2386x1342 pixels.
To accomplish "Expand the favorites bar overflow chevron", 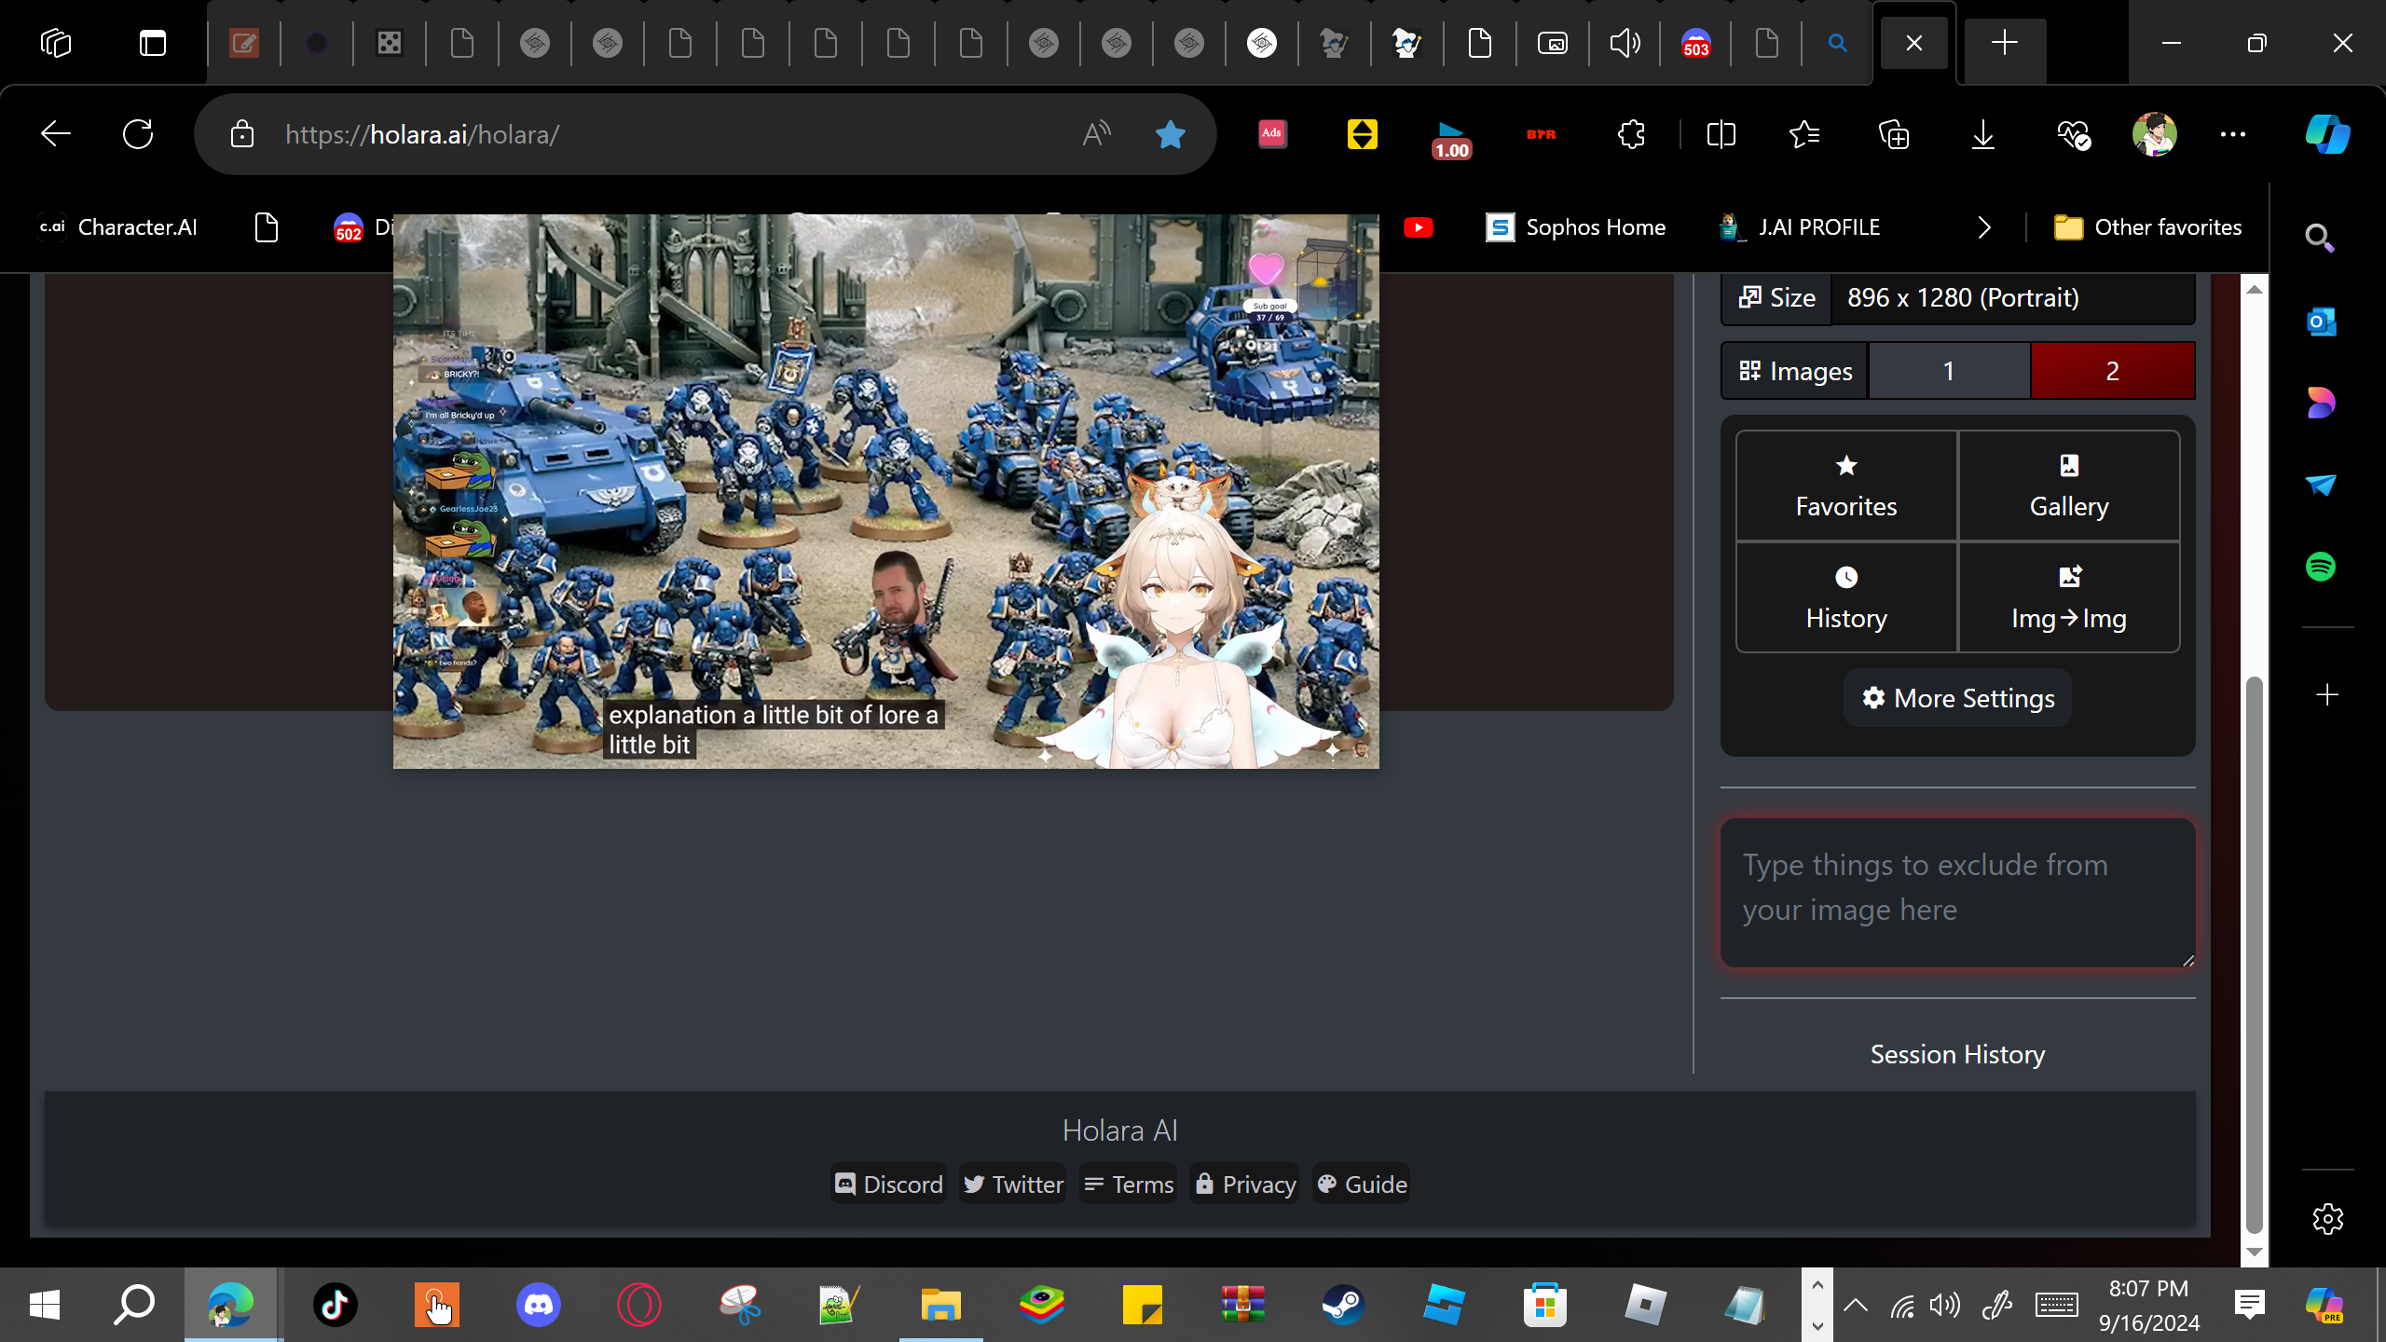I will coord(1984,227).
